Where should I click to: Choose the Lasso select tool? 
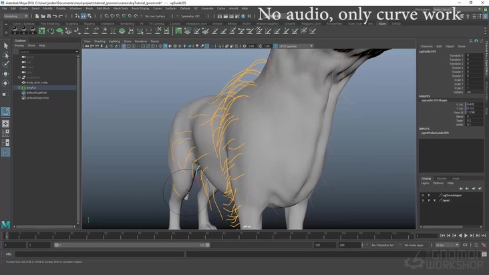[5, 55]
